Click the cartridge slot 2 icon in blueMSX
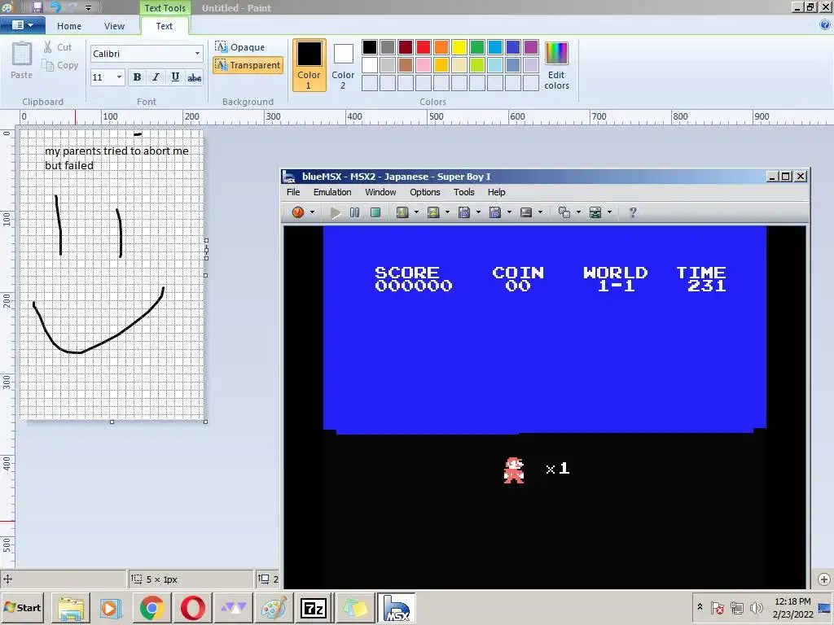Viewport: 834px width, 625px height. tap(433, 212)
